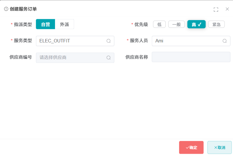
Task: Open search lookup for 服务类型
Action: click(109, 41)
